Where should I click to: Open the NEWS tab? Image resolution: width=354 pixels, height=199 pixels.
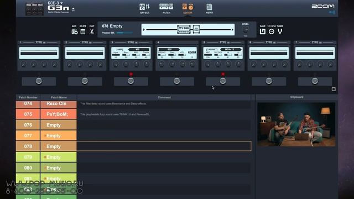click(x=209, y=9)
